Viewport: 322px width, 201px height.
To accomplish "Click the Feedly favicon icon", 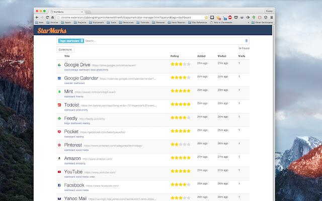I will click(x=59, y=119).
